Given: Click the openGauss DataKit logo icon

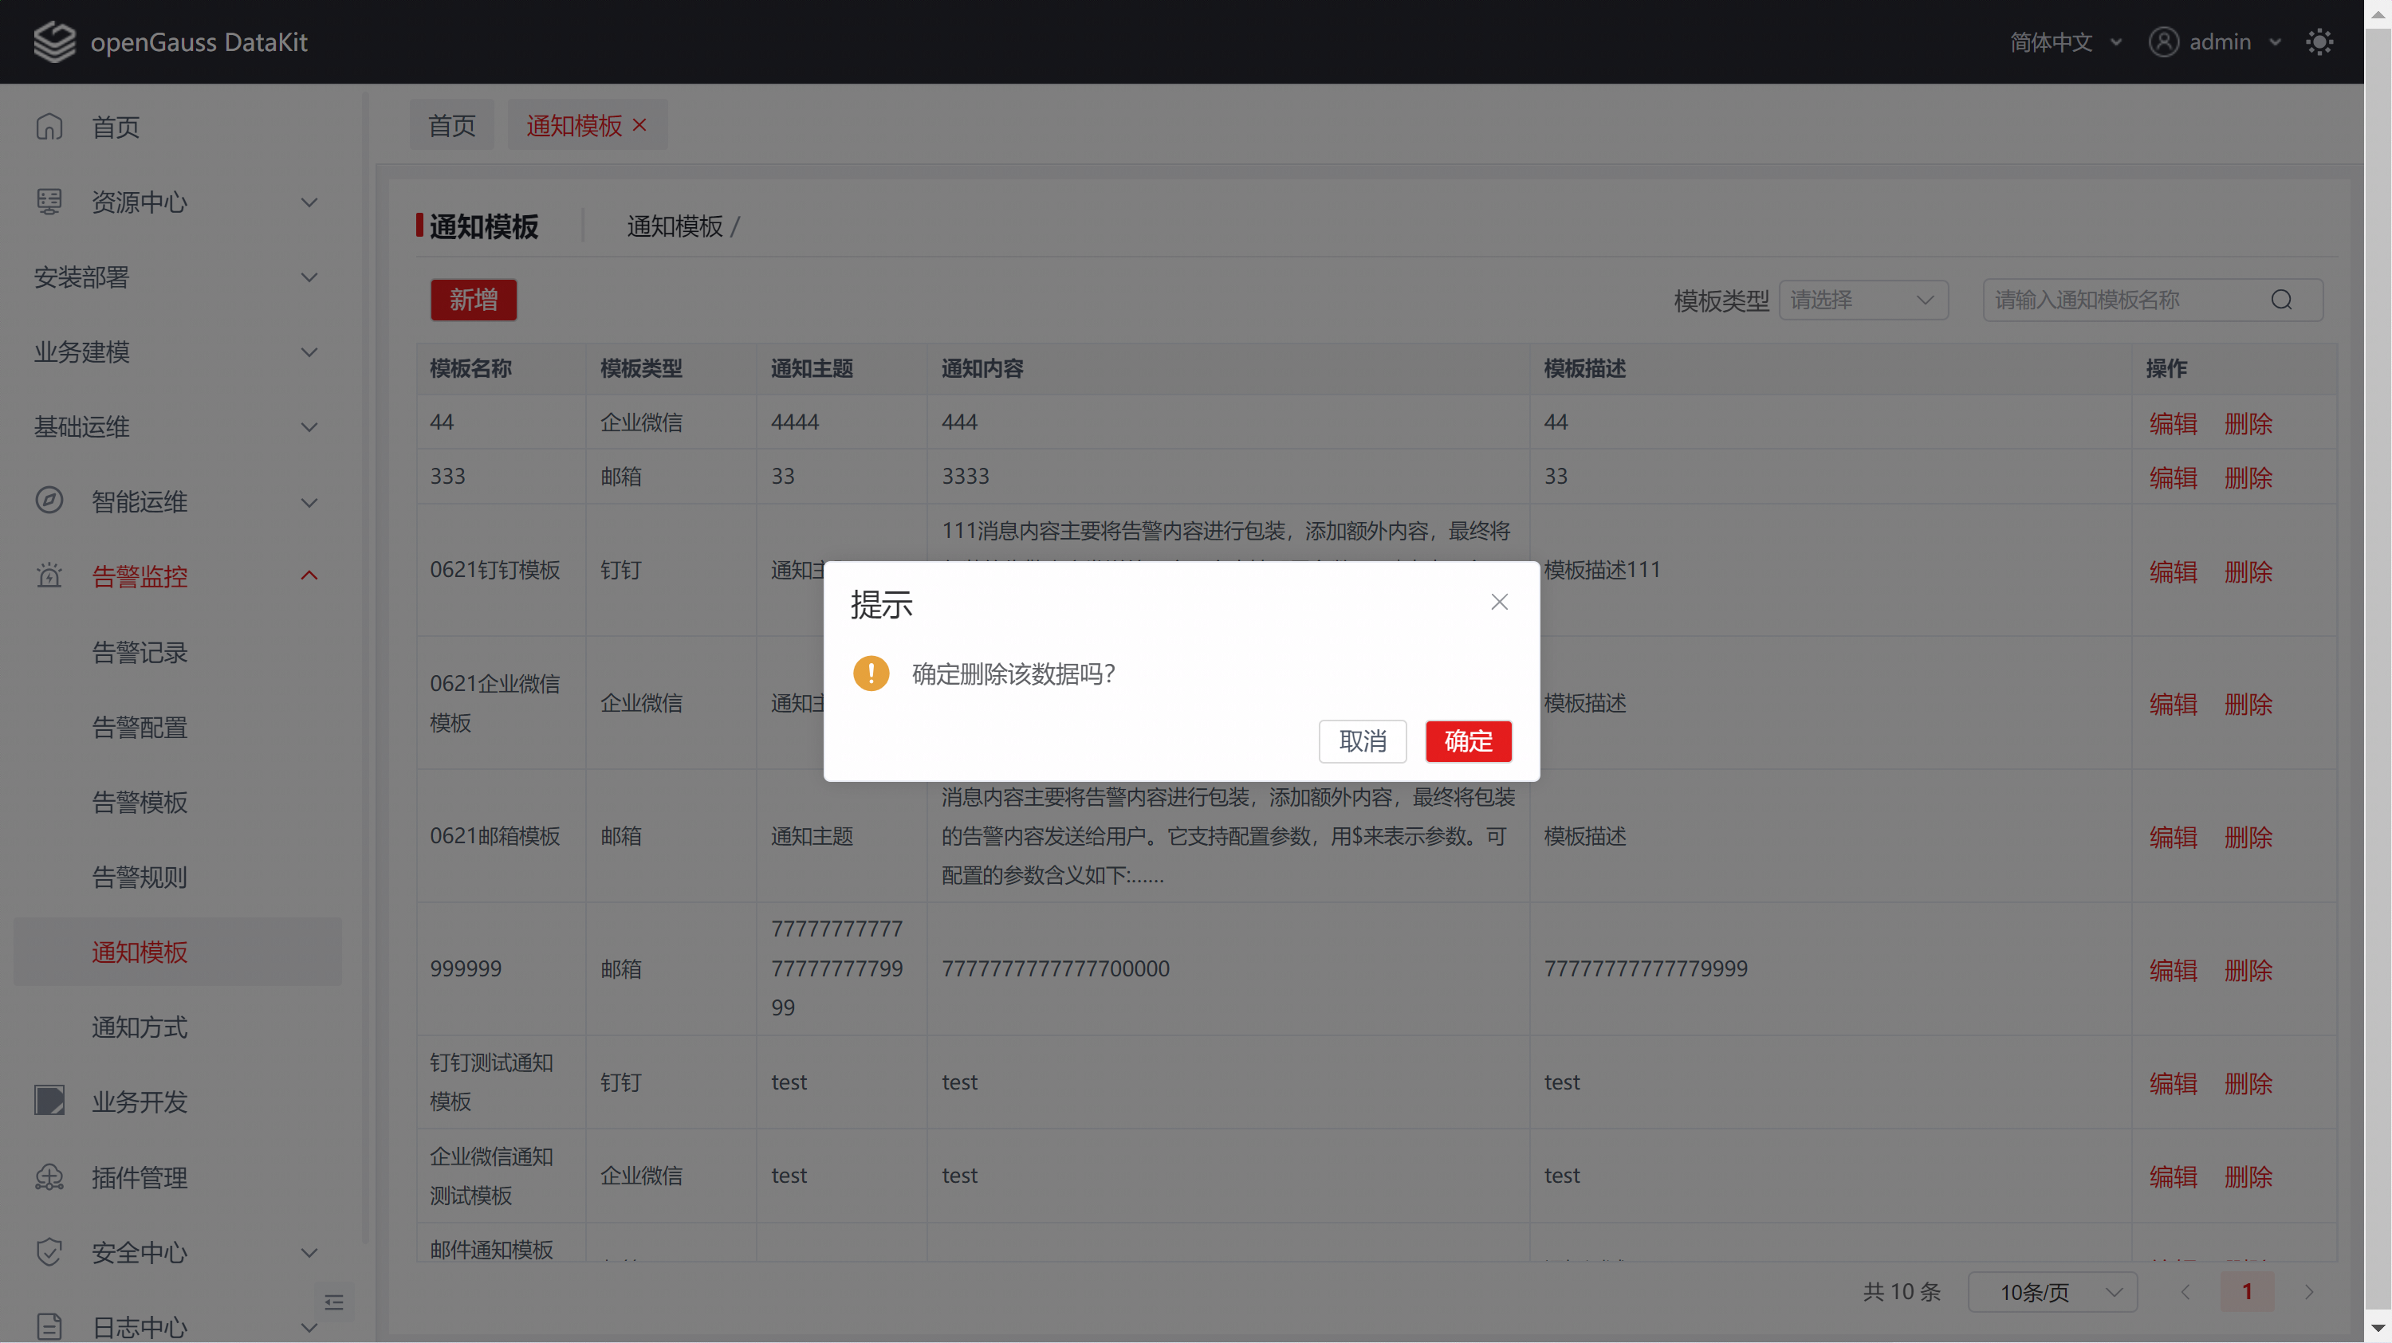Looking at the screenshot, I should point(54,41).
